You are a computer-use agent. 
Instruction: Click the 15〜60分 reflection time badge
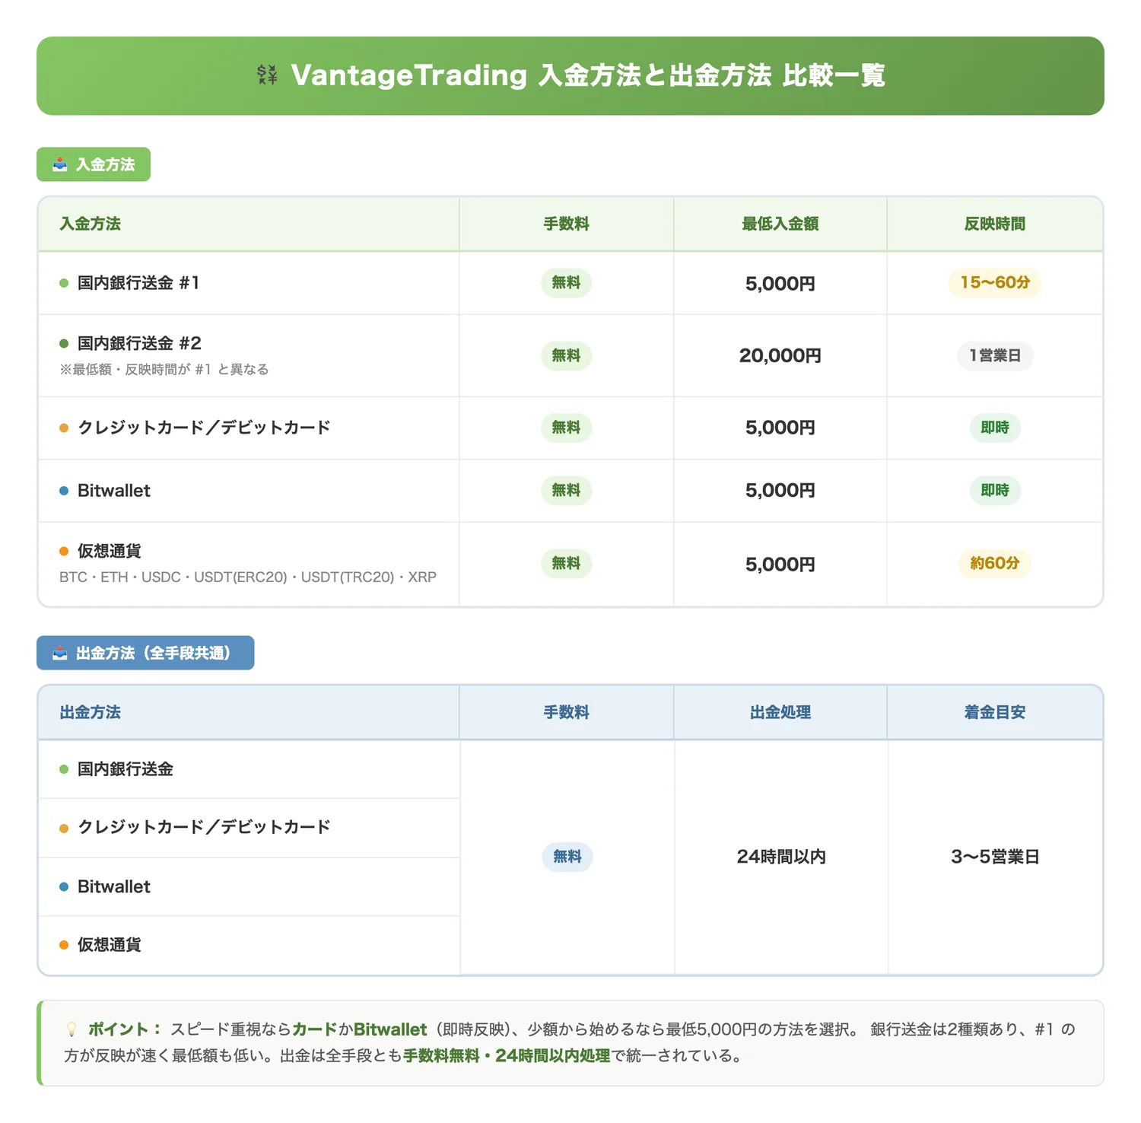point(995,282)
